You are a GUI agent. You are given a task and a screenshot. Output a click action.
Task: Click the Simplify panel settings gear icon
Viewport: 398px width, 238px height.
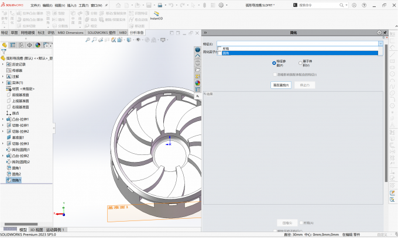379,33
